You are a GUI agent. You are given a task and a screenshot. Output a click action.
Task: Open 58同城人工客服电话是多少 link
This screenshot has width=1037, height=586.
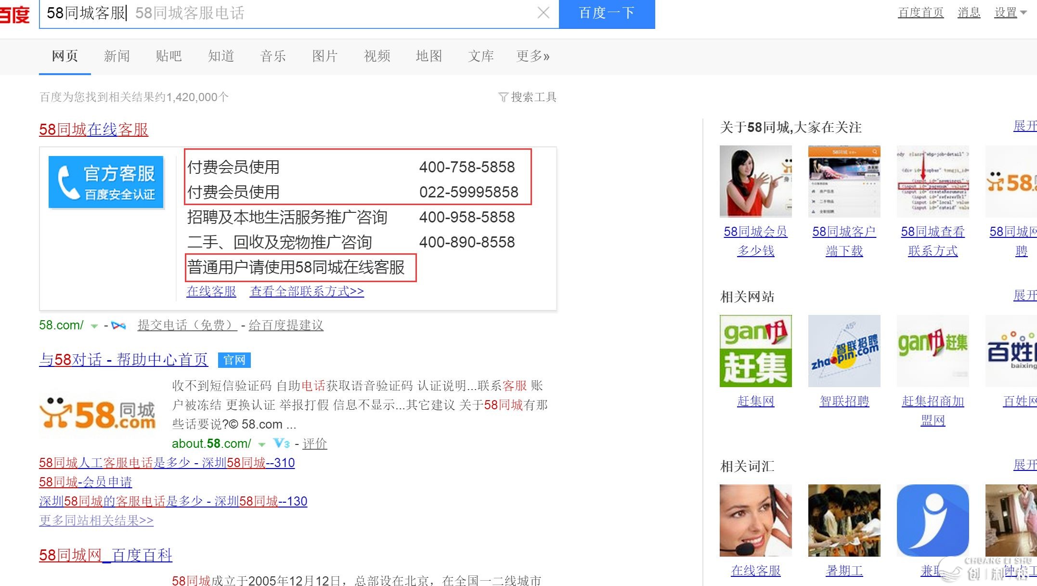pyautogui.click(x=167, y=463)
